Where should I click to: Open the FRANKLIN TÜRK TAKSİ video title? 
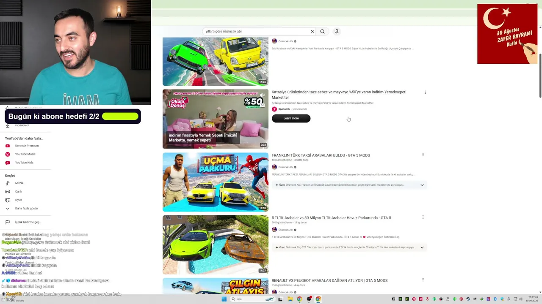(x=321, y=155)
